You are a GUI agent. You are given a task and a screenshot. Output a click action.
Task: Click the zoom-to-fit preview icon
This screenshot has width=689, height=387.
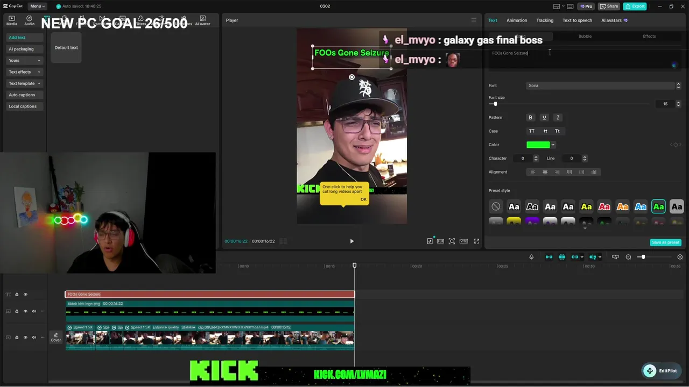point(452,241)
